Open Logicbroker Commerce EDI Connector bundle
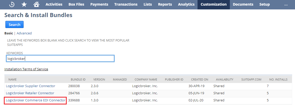 coord(36,100)
